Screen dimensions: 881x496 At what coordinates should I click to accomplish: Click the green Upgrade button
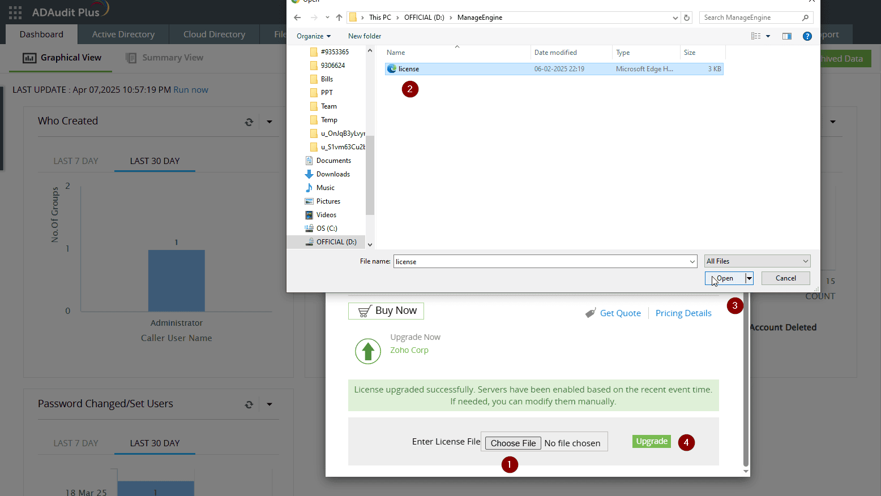652,442
